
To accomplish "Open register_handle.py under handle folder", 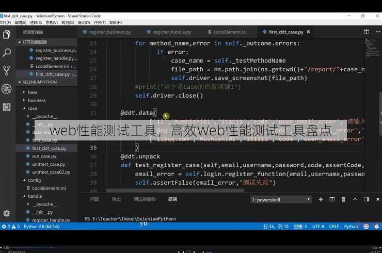I will click(x=51, y=220).
